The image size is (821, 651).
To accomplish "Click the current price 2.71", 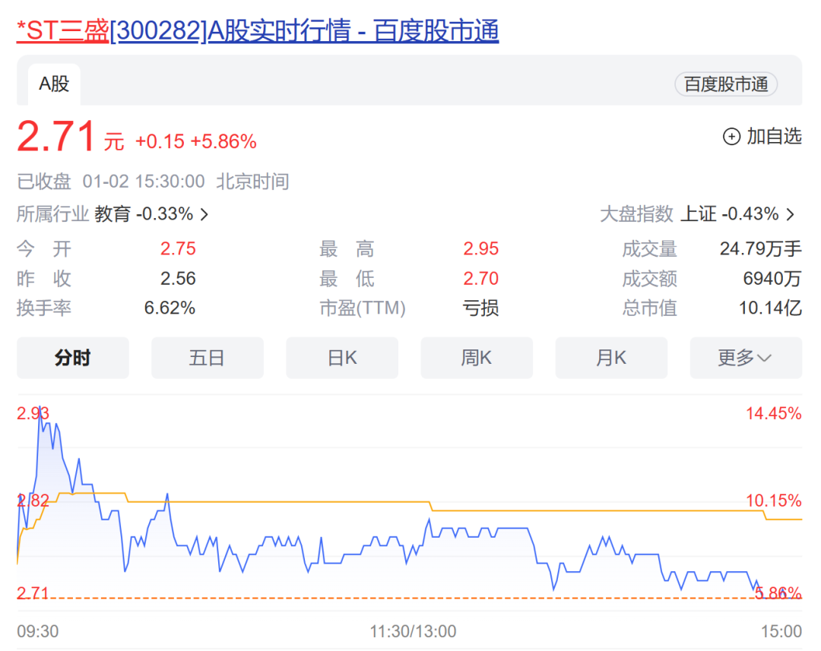I will [x=55, y=137].
